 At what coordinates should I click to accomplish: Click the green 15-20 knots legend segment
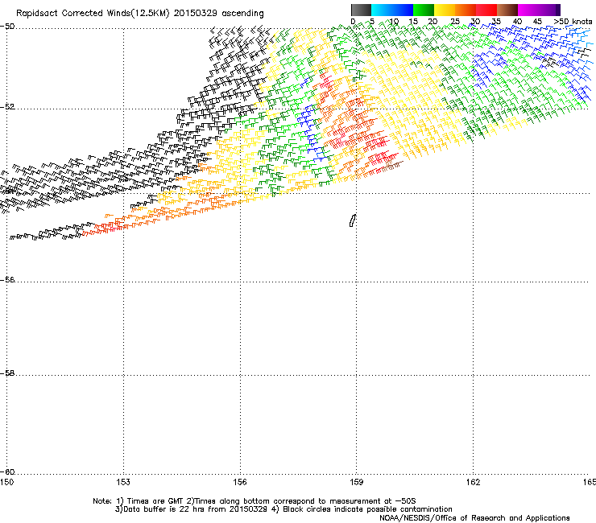pos(424,10)
